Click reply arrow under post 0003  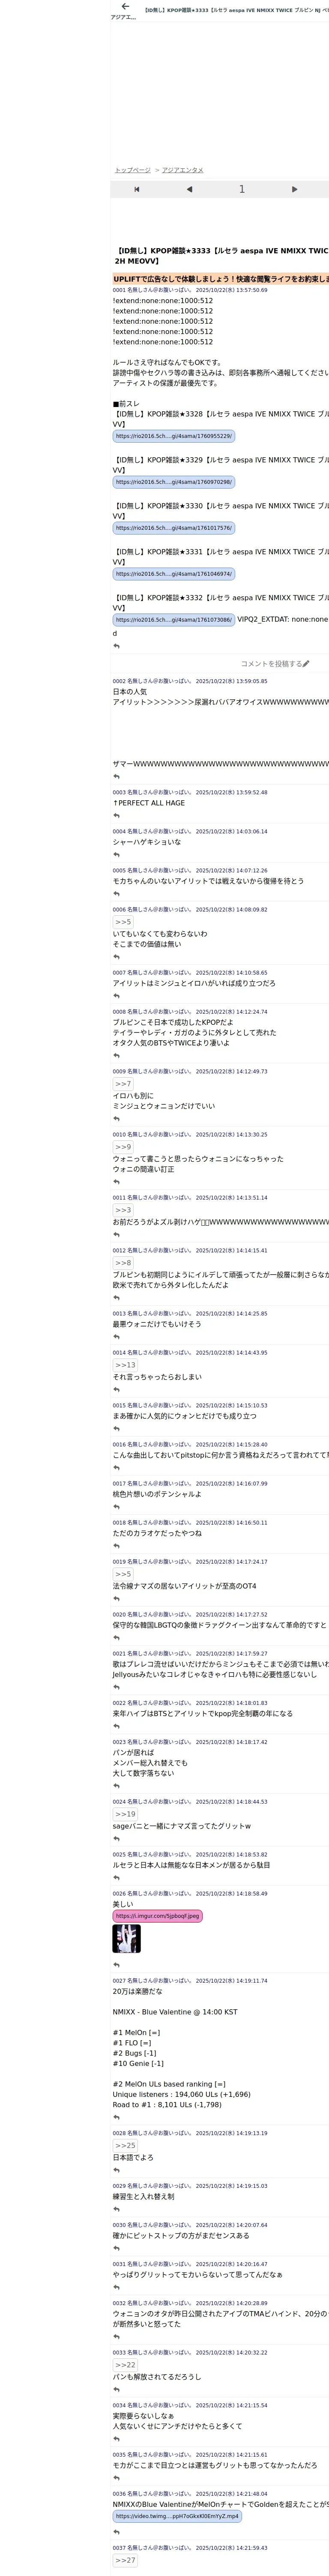click(x=117, y=816)
